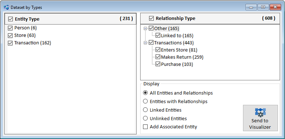Click the Dataset by Types window icon
285x139 pixels.
point(6,7)
